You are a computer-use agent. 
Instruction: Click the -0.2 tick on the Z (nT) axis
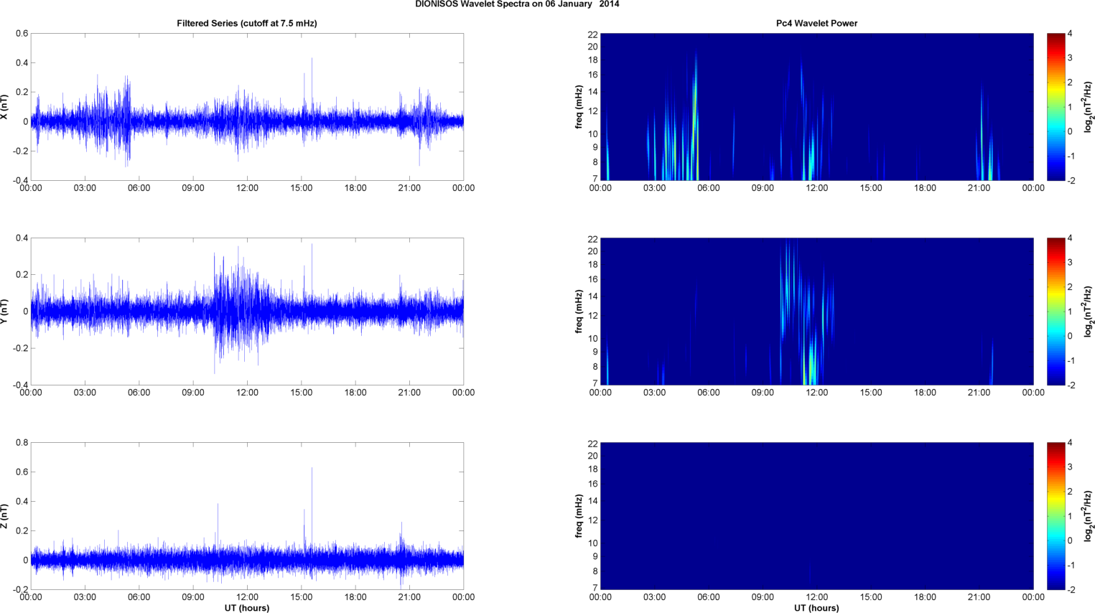[x=20, y=590]
